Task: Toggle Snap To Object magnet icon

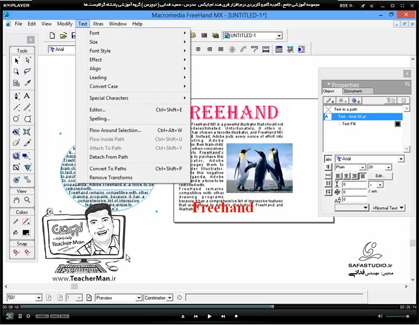Action: tap(28, 252)
